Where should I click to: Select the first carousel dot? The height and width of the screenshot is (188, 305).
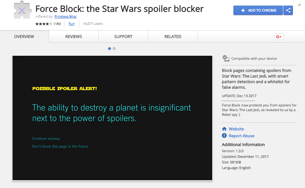(x=109, y=49)
